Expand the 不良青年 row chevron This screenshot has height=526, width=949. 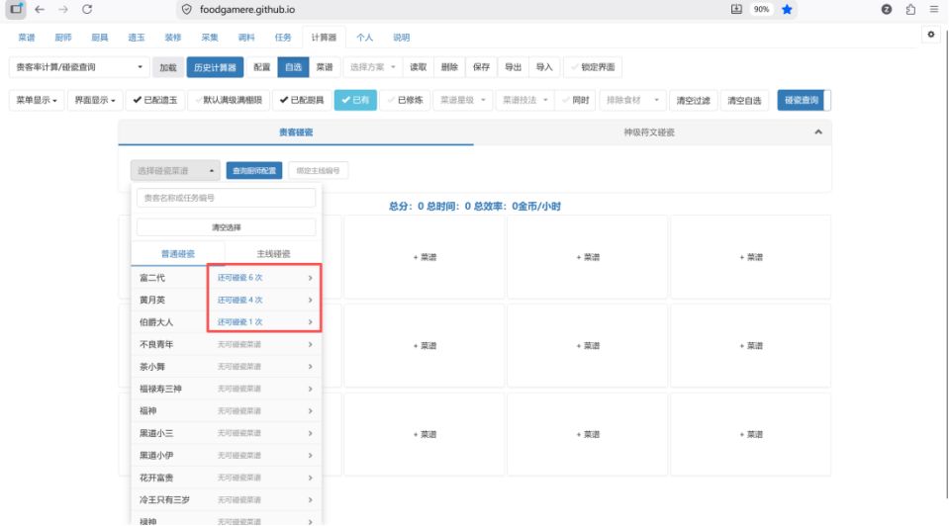click(310, 345)
